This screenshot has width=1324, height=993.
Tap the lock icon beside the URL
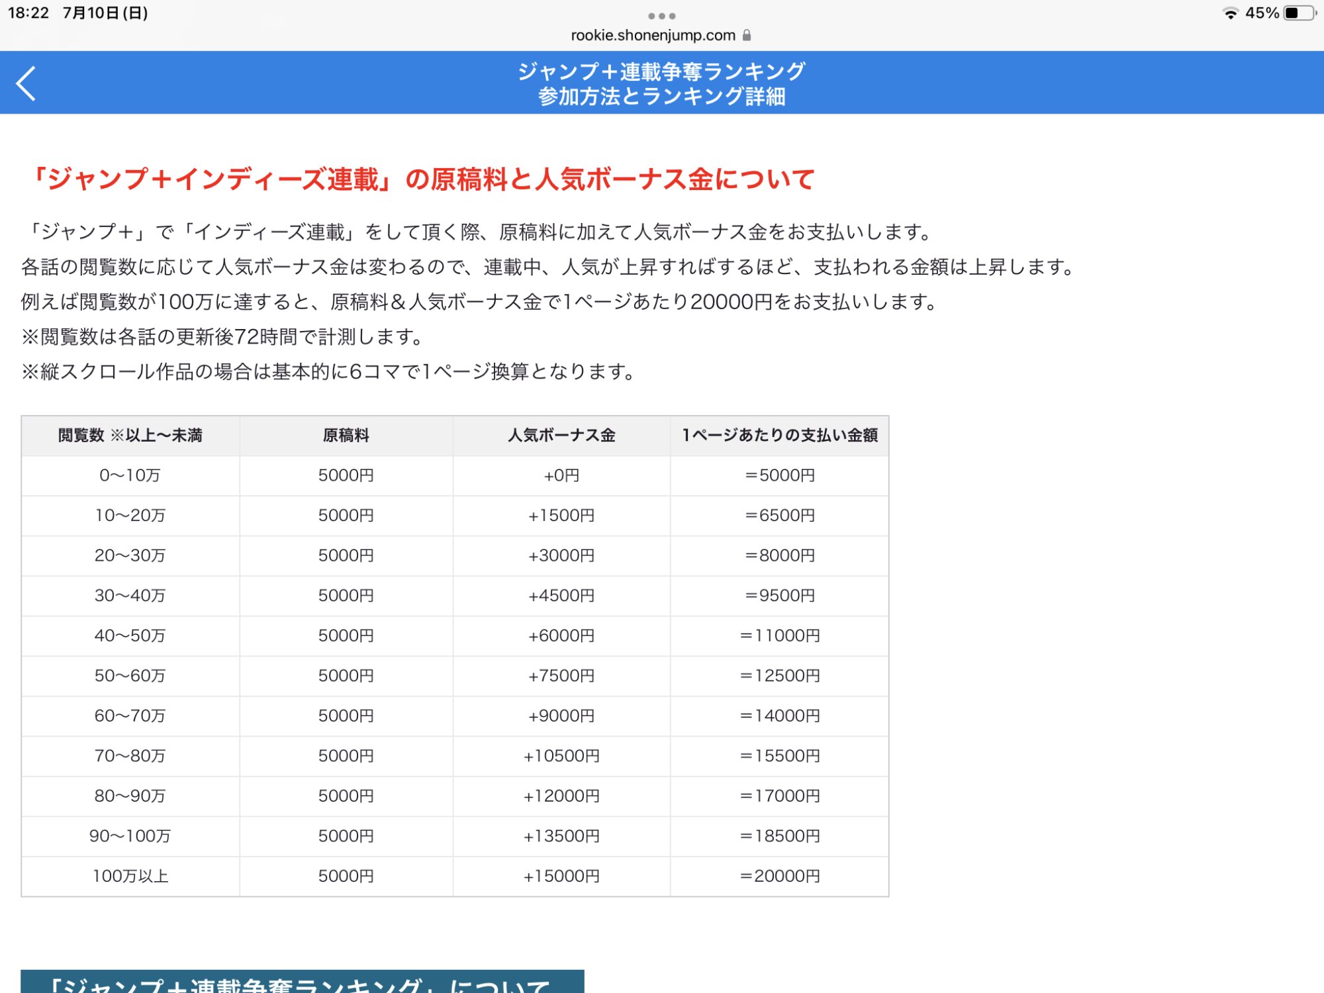tap(747, 35)
